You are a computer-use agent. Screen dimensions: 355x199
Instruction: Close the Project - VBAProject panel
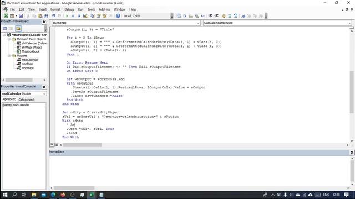click(x=44, y=22)
